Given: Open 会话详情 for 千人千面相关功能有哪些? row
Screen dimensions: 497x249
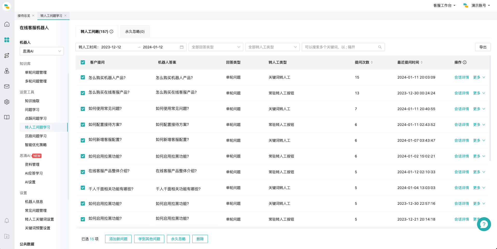Looking at the screenshot, I should [x=461, y=188].
